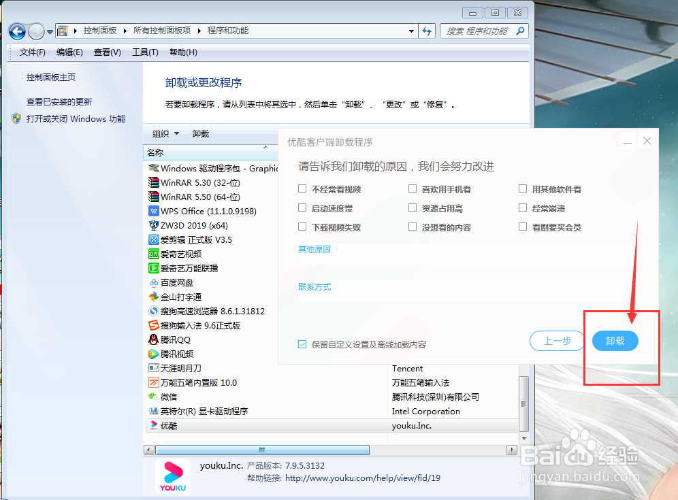
Task: Select the 微信 icon
Action: [x=153, y=397]
